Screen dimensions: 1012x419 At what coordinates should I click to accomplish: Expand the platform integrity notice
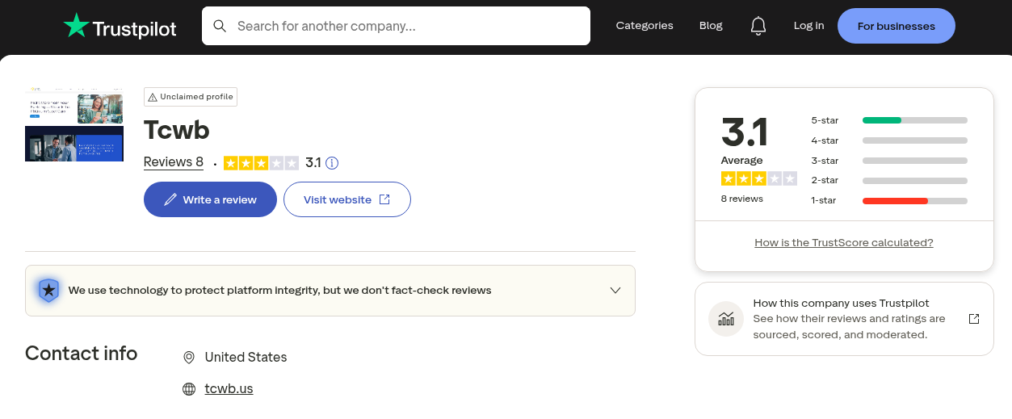[615, 290]
